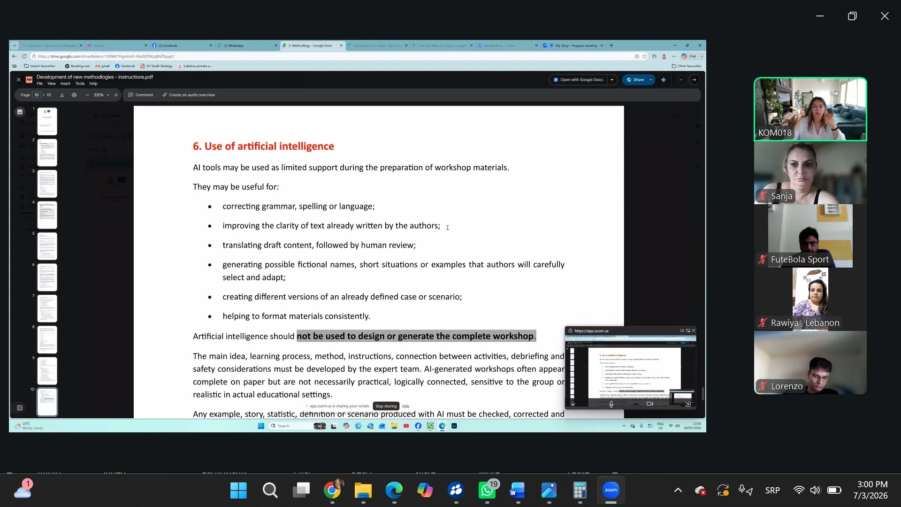Download the PDF using the download icon
The image size is (901, 507).
click(x=62, y=95)
